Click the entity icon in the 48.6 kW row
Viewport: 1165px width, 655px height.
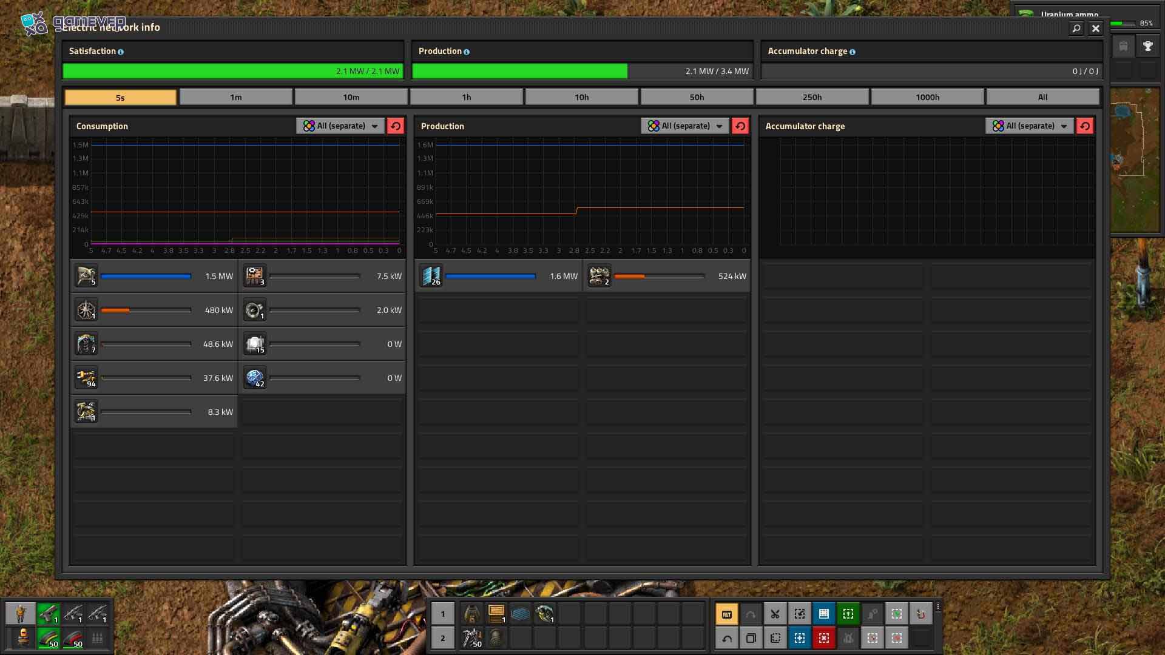point(86,344)
